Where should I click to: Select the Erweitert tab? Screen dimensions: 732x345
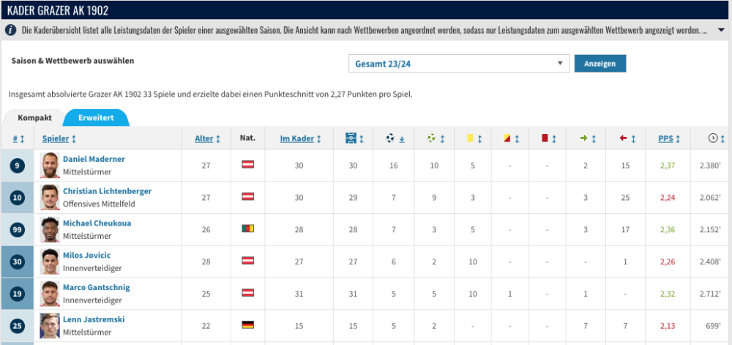pos(96,117)
